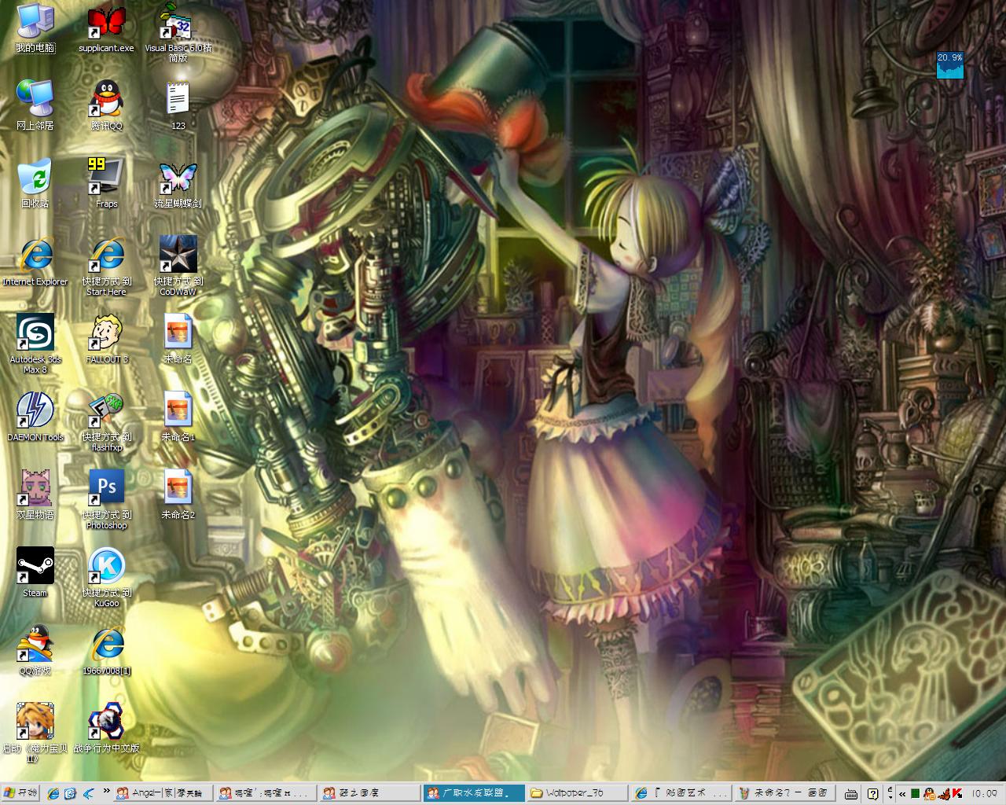The image size is (1006, 805).
Task: Click the QQ penguin tray icon
Action: (929, 793)
